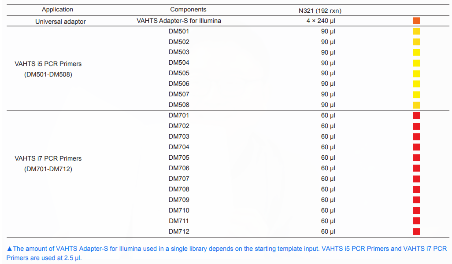452x264 pixels.
Task: Click the DM710 component cell
Action: 179,210
